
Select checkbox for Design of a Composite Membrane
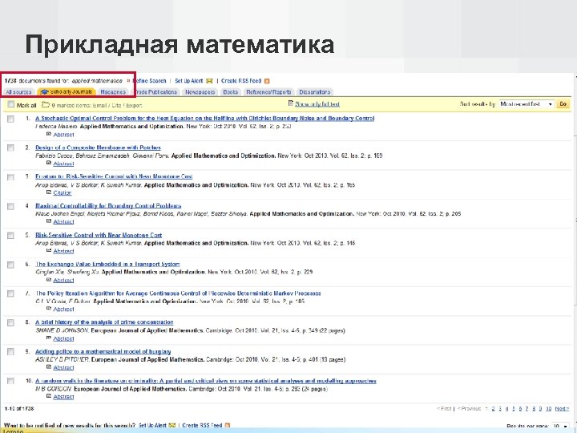click(x=10, y=148)
